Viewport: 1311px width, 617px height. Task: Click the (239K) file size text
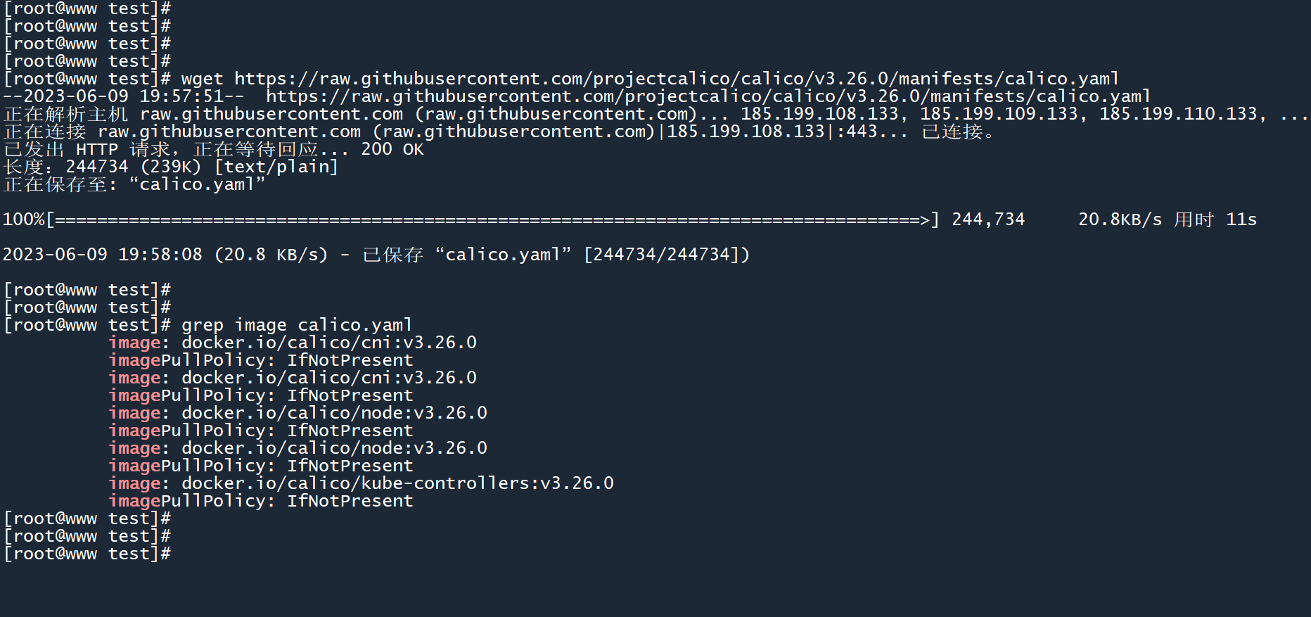coord(171,167)
